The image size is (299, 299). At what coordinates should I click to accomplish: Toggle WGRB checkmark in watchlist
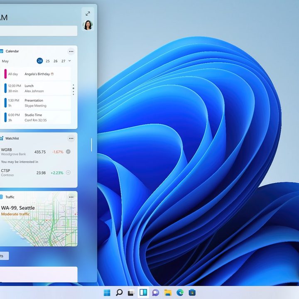pyautogui.click(x=68, y=152)
